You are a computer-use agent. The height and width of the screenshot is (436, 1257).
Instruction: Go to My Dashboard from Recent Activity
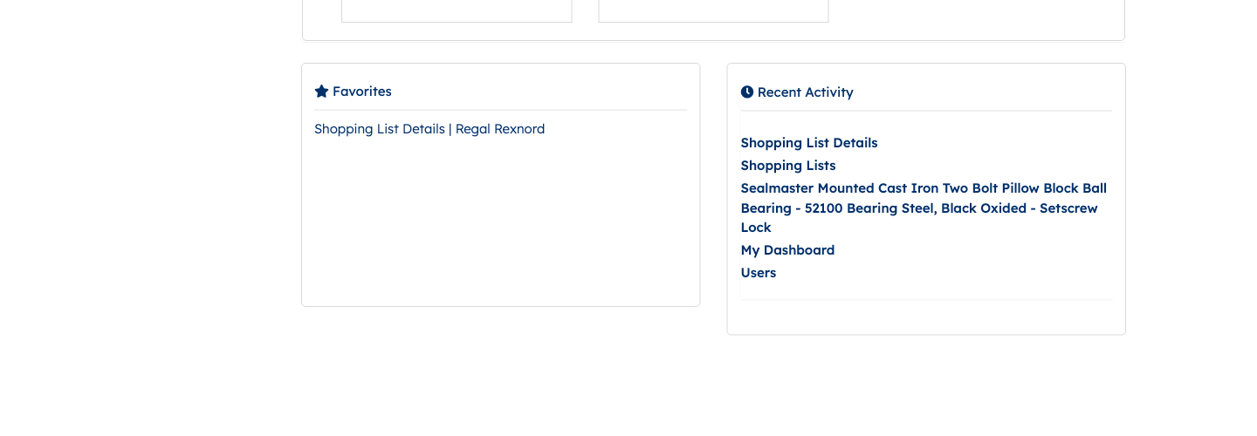tap(787, 250)
